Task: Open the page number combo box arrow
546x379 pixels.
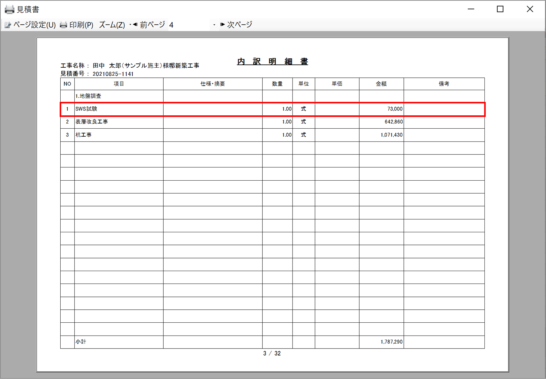Action: point(214,25)
